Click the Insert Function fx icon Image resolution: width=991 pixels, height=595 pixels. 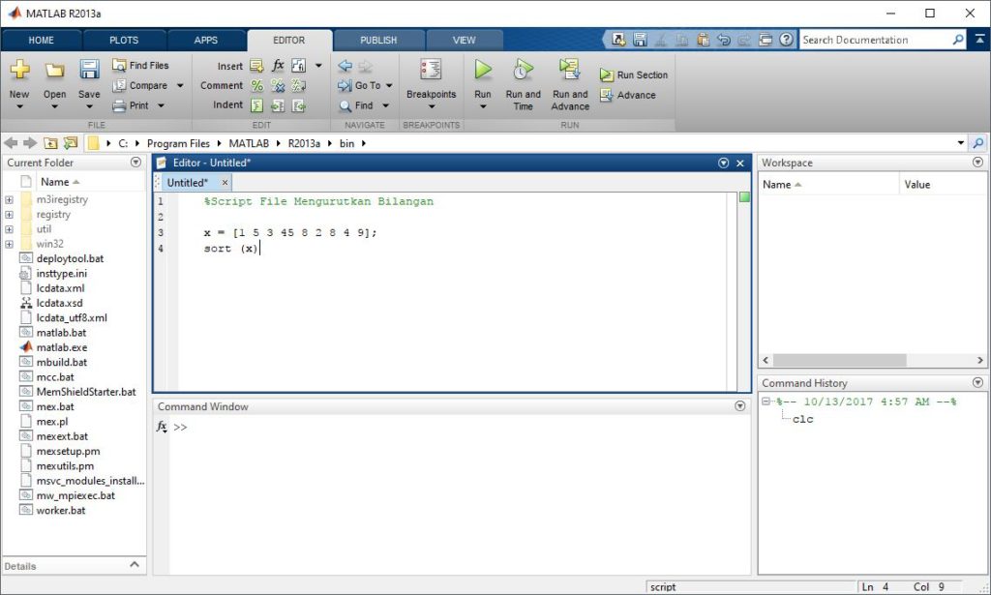click(278, 65)
